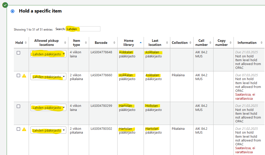Open pickup location dropdown for LAS004778648

48,54
